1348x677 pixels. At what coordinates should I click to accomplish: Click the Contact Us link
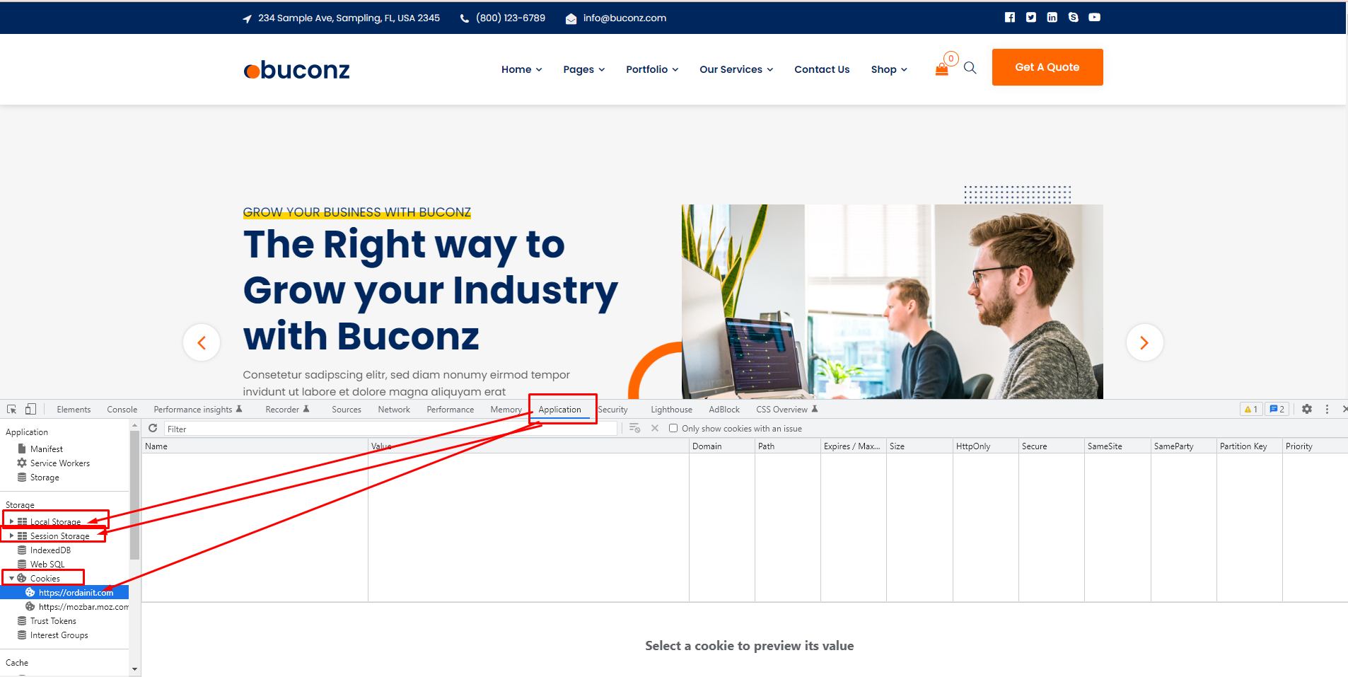pos(822,69)
